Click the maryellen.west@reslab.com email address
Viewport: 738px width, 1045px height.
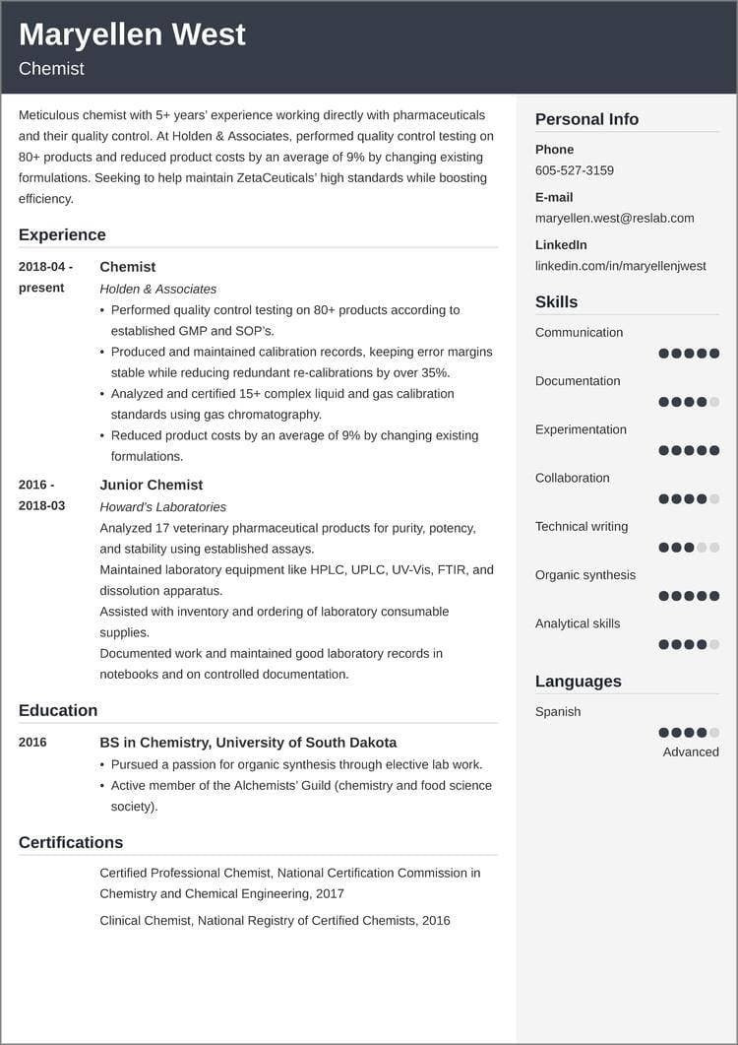pos(614,218)
